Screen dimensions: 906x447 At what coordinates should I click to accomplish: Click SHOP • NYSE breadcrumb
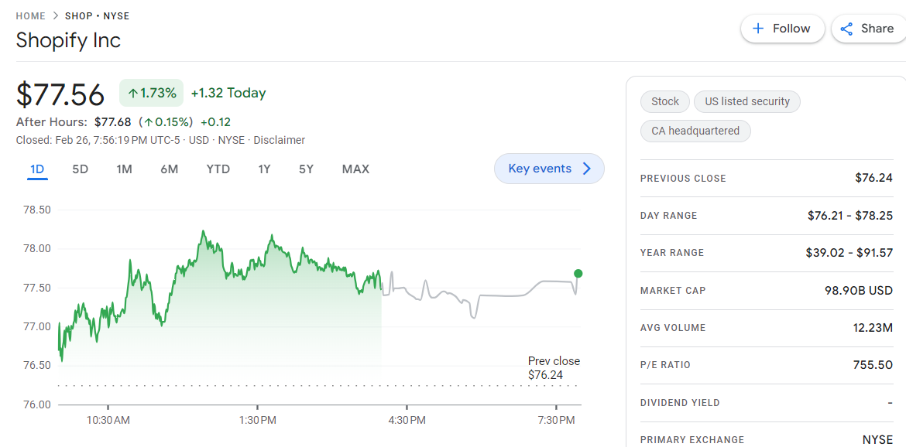pos(97,16)
